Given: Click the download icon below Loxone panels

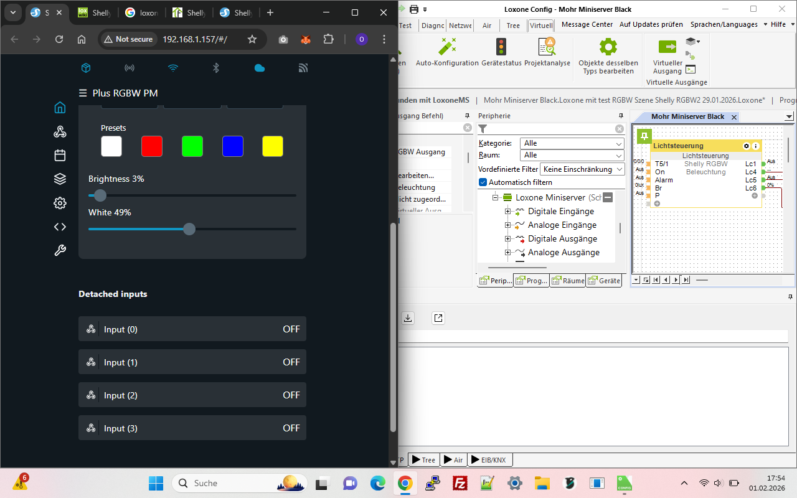Looking at the screenshot, I should (407, 318).
